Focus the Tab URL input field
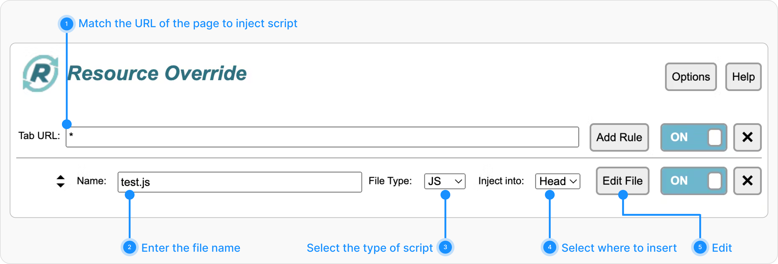Image resolution: width=778 pixels, height=264 pixels. tap(322, 137)
